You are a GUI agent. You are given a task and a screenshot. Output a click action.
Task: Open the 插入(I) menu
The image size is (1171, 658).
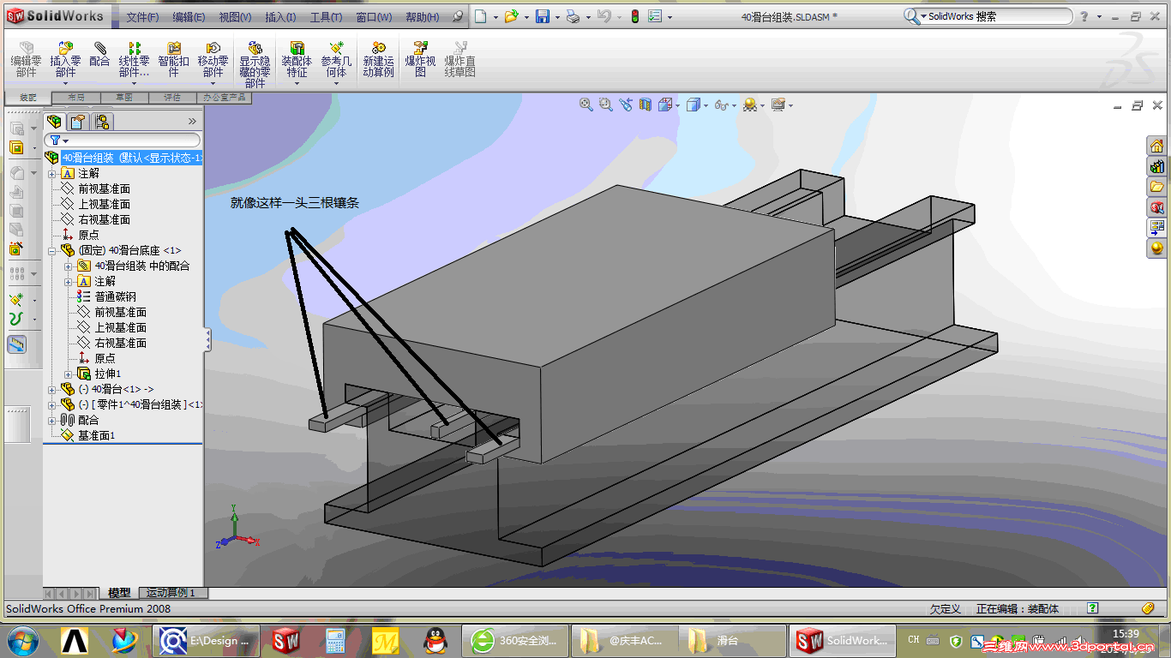(x=280, y=17)
